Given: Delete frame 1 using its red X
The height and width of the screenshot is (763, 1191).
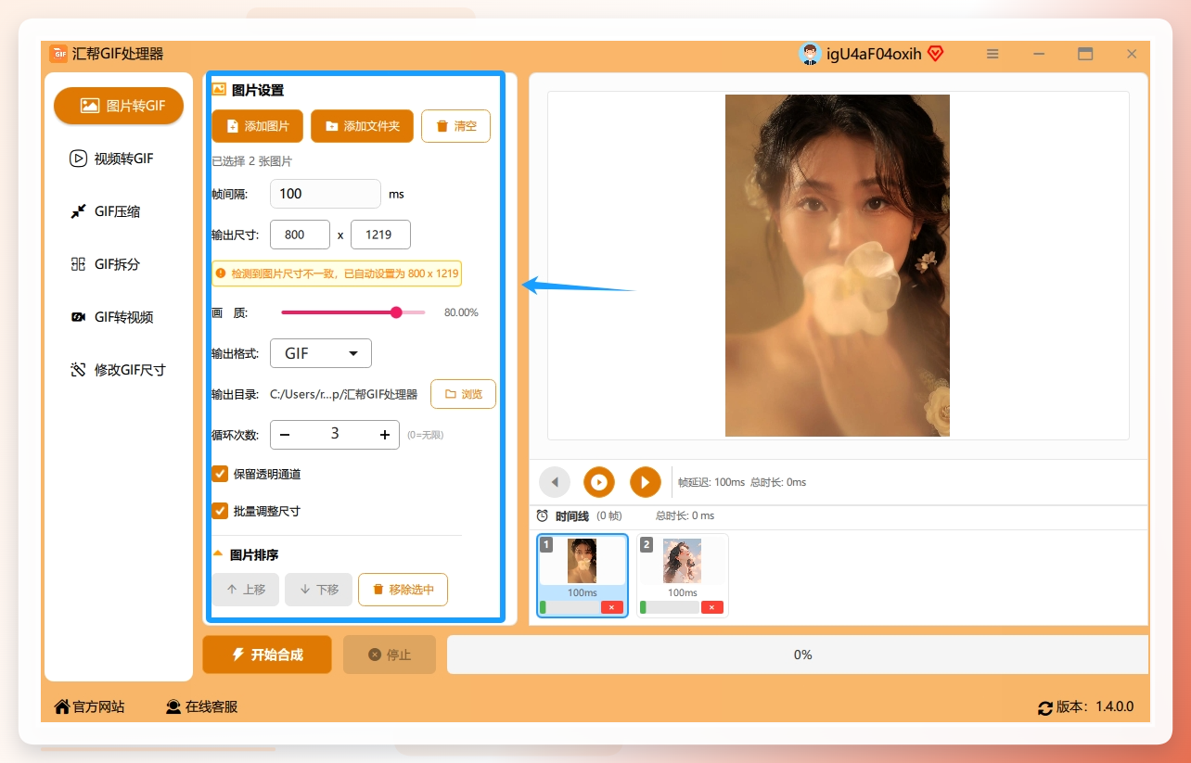Looking at the screenshot, I should point(612,607).
